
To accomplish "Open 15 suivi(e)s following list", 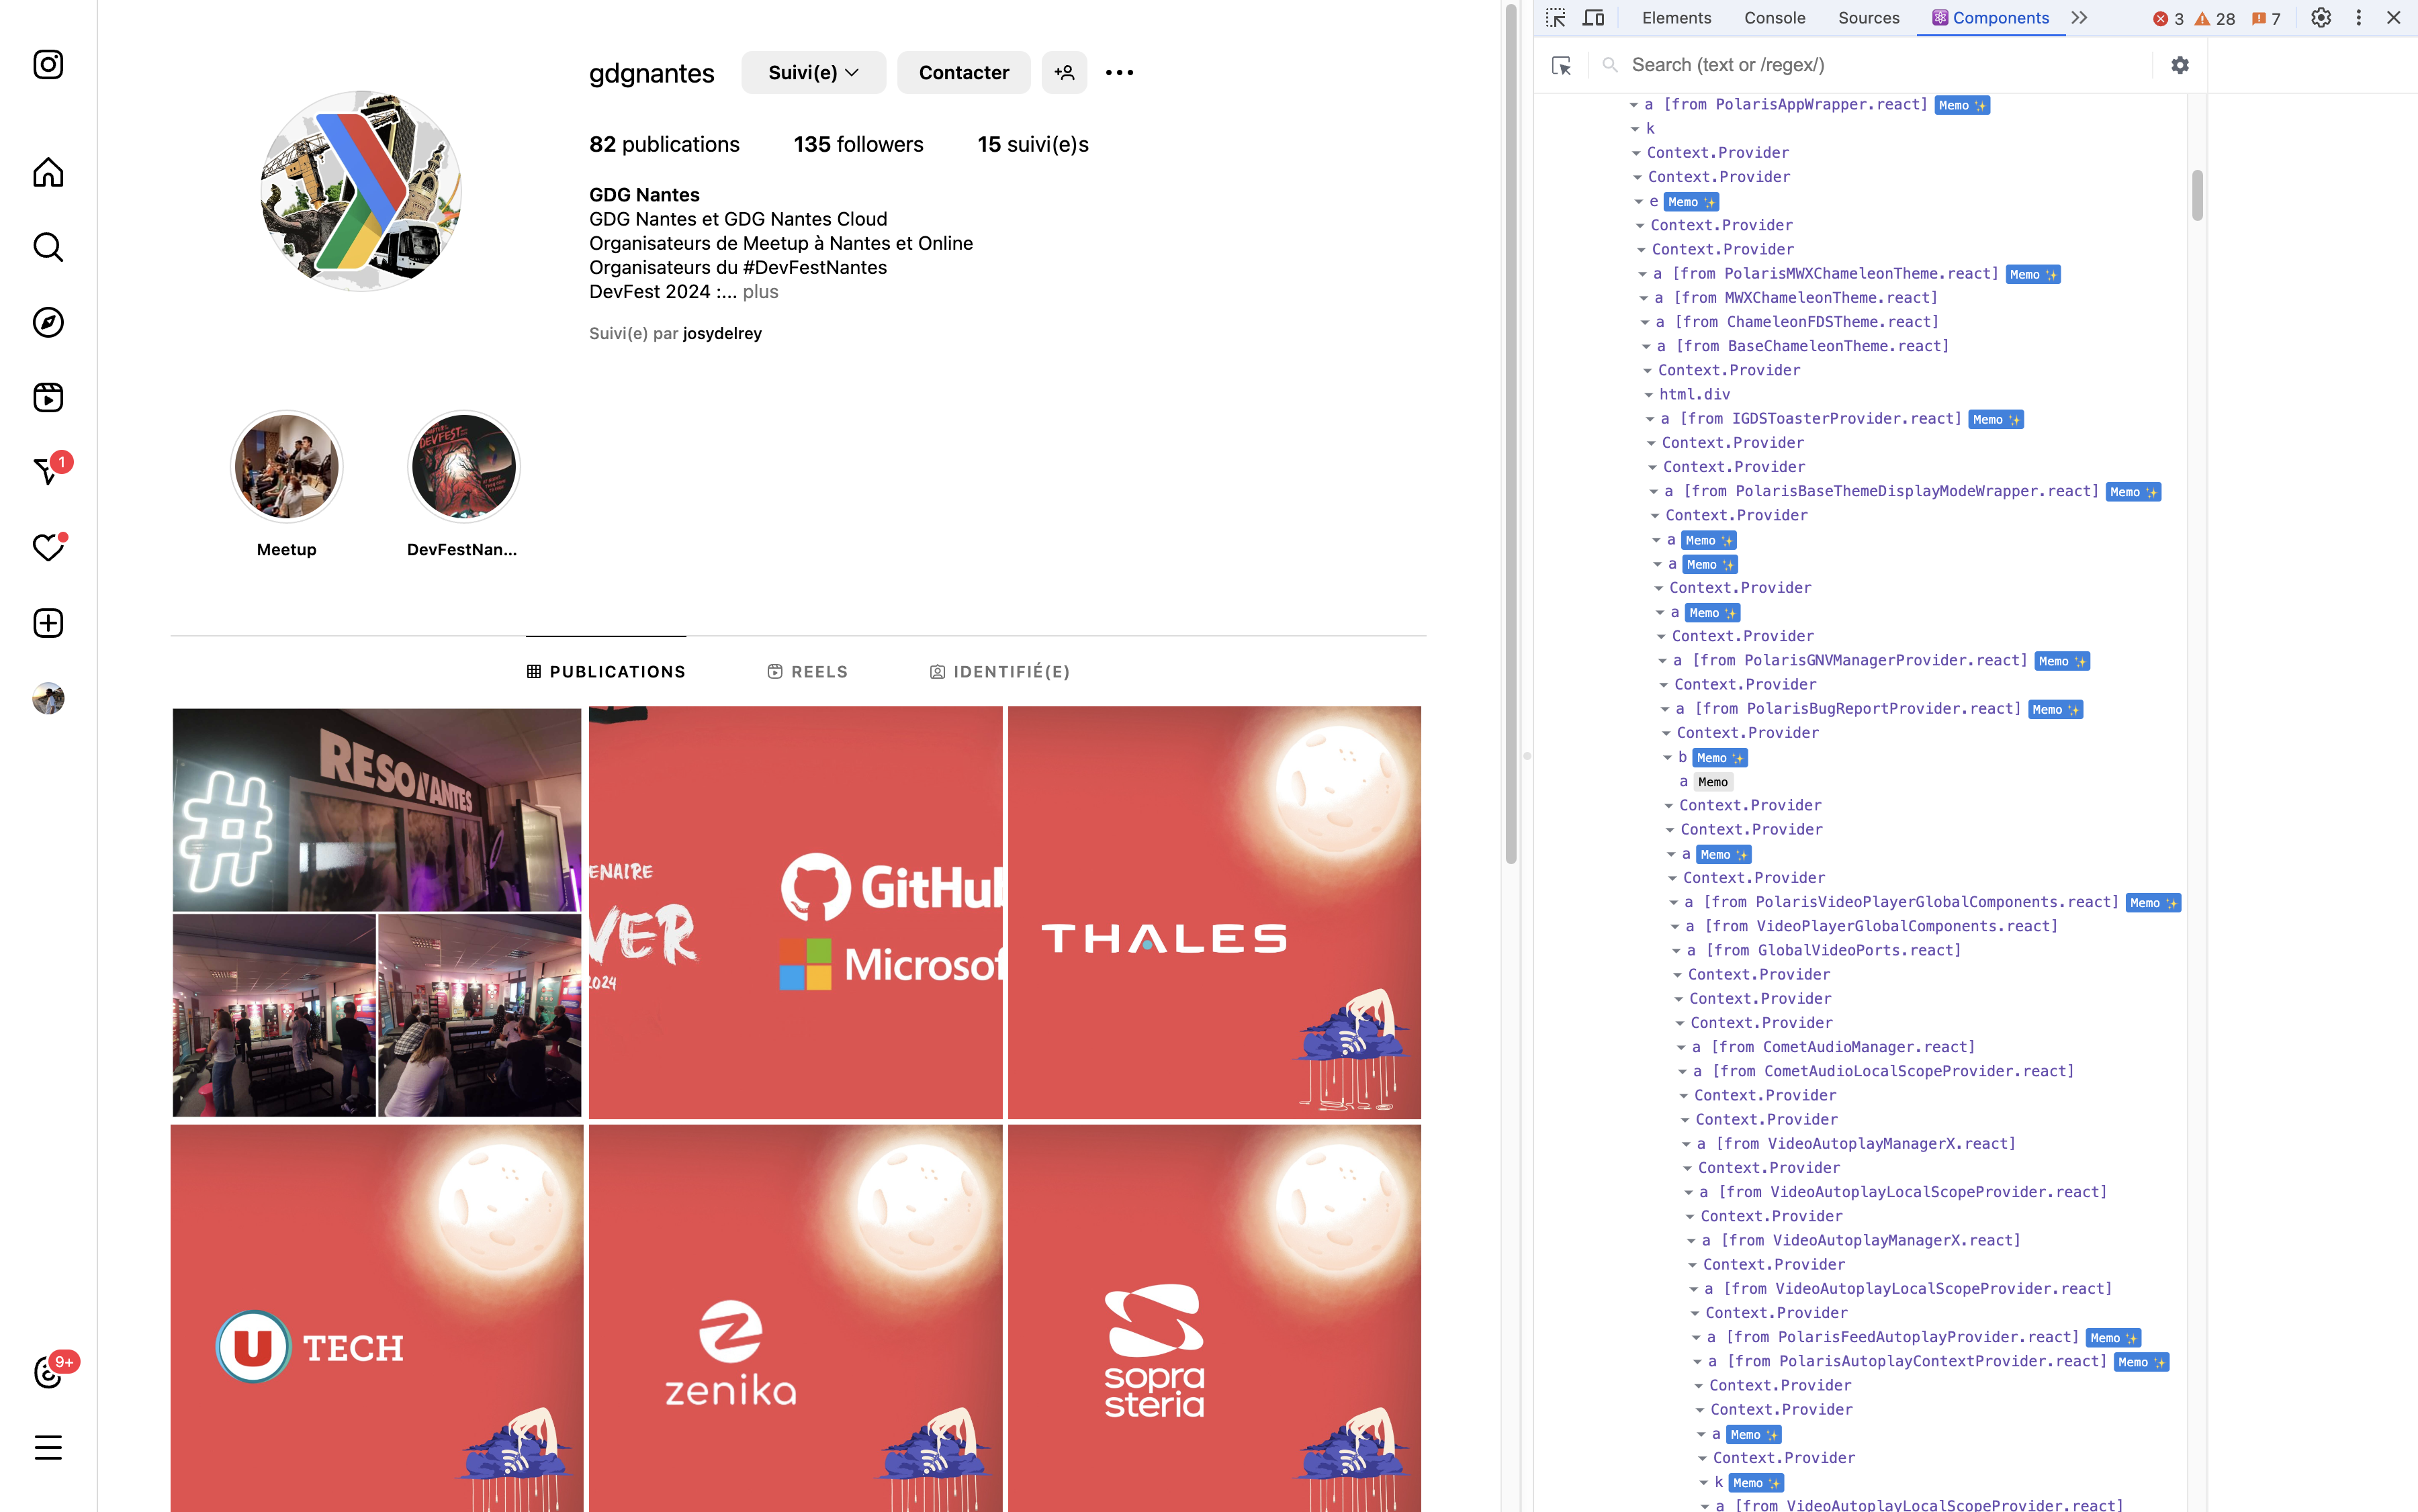I will pos(1032,144).
